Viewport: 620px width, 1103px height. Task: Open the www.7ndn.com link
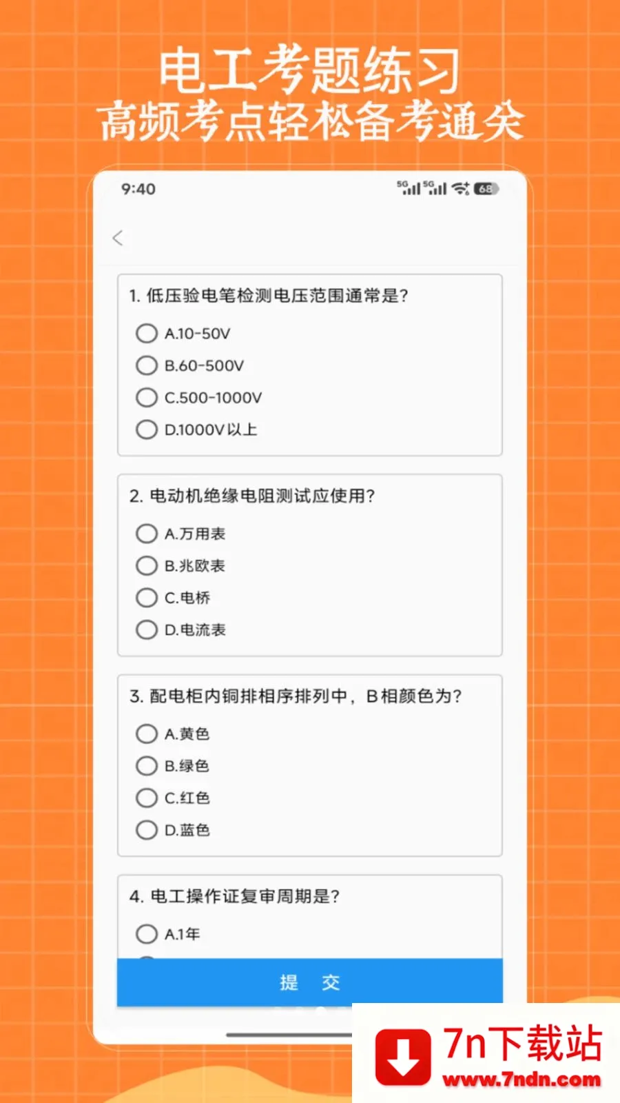521,1080
